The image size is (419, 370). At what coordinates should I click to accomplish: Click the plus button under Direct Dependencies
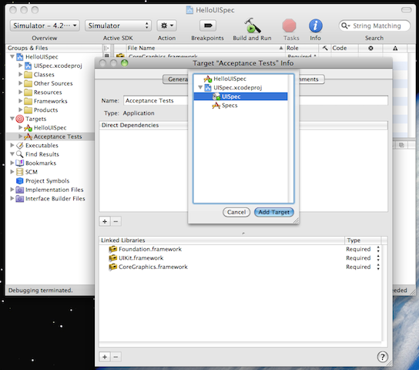pyautogui.click(x=105, y=221)
